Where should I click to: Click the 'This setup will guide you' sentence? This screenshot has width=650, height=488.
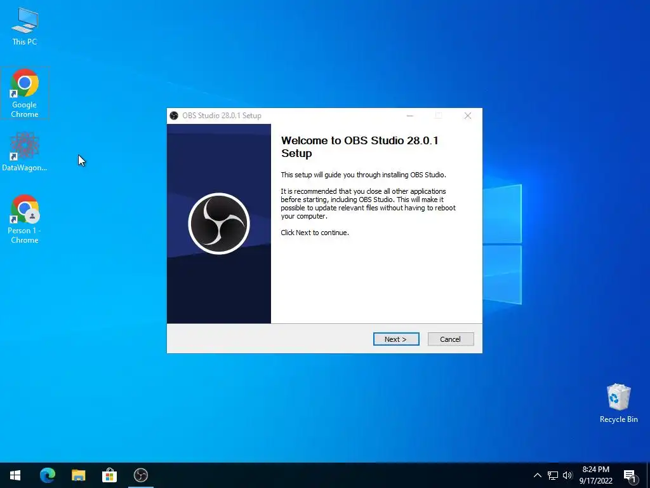363,175
